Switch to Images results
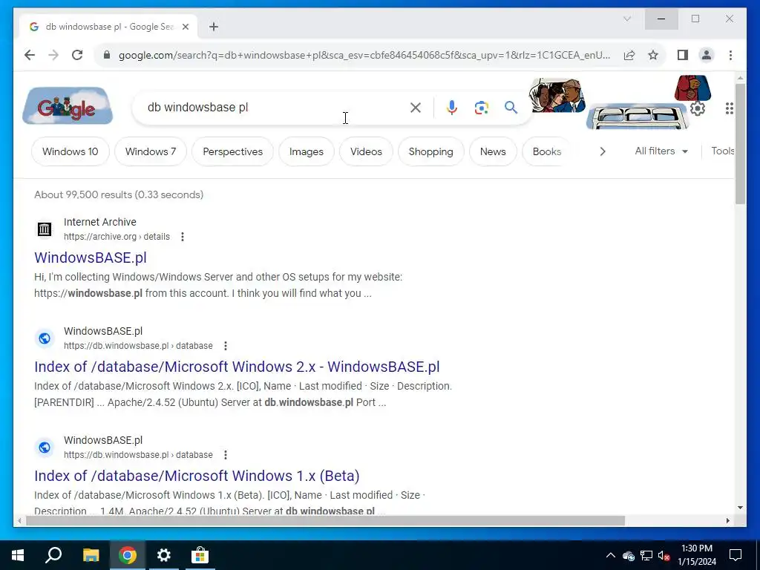 (307, 151)
